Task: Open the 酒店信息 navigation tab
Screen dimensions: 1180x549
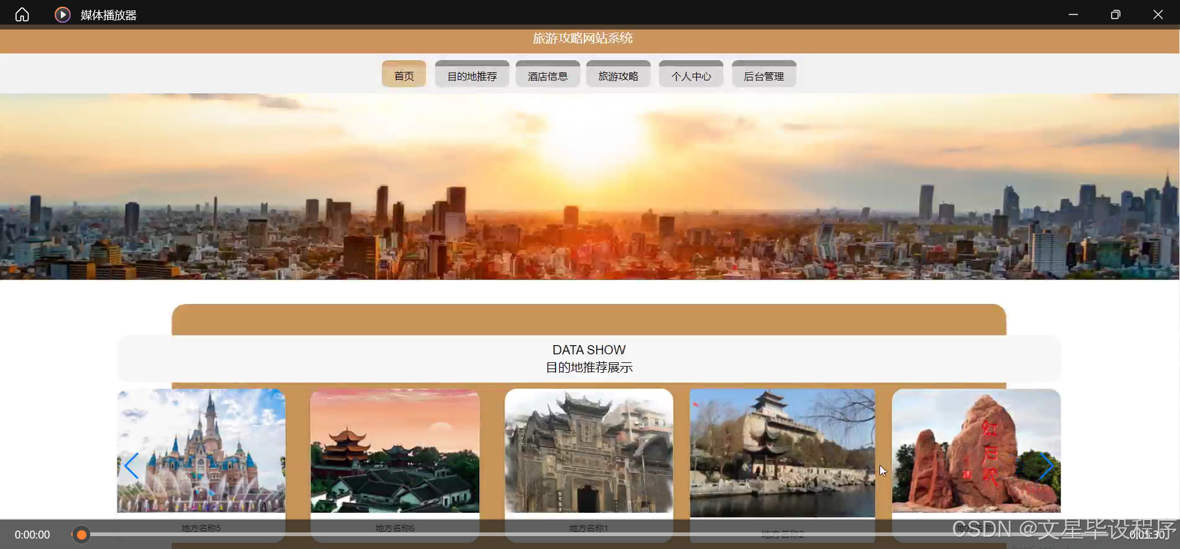Action: pyautogui.click(x=548, y=74)
